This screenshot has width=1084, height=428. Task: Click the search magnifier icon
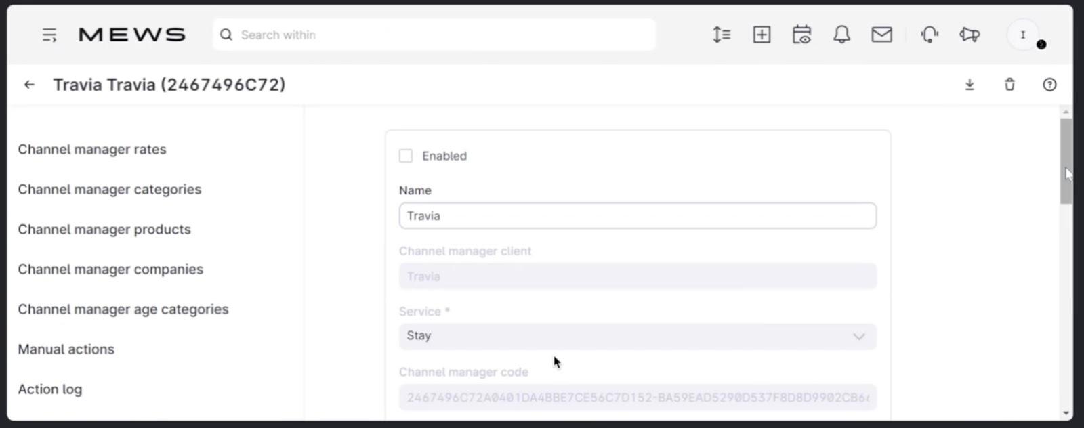click(226, 35)
